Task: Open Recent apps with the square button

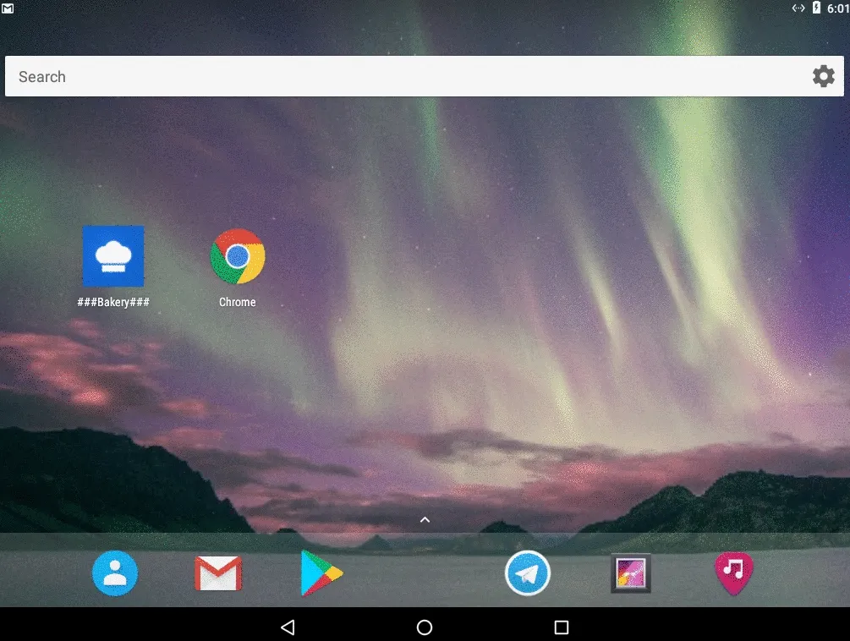Action: [x=560, y=627]
